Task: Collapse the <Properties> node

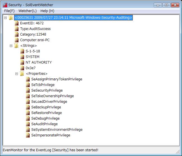Action: click(16, 74)
